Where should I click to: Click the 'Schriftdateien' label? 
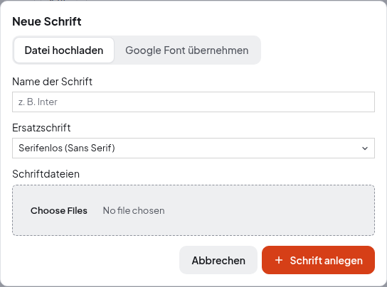coord(46,174)
